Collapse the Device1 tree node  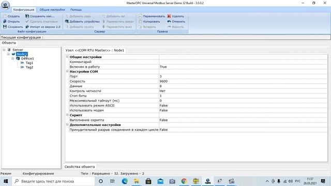(13, 58)
